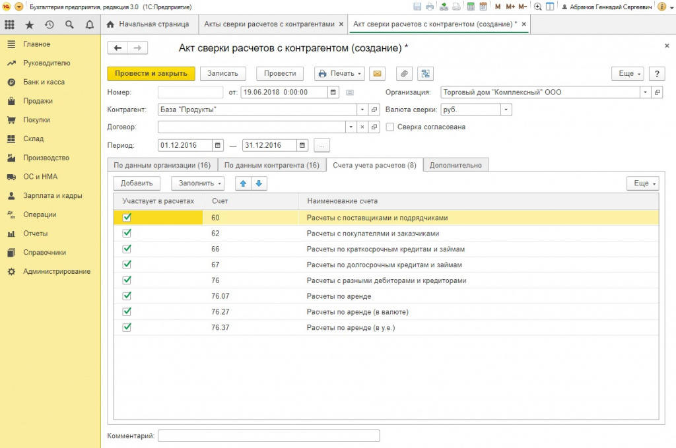Expand the Валюта сверки dropdown
676x448 pixels.
506,110
